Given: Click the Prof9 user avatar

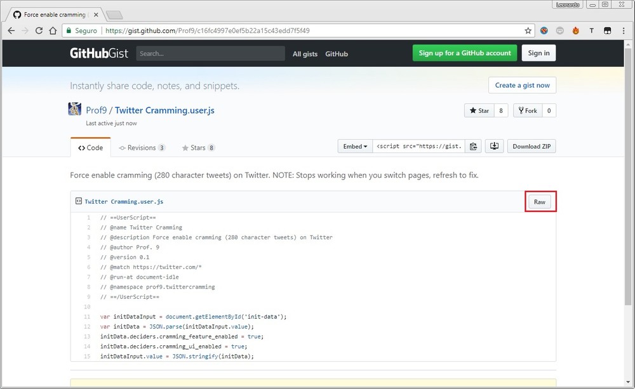Looking at the screenshot, I should [75, 109].
